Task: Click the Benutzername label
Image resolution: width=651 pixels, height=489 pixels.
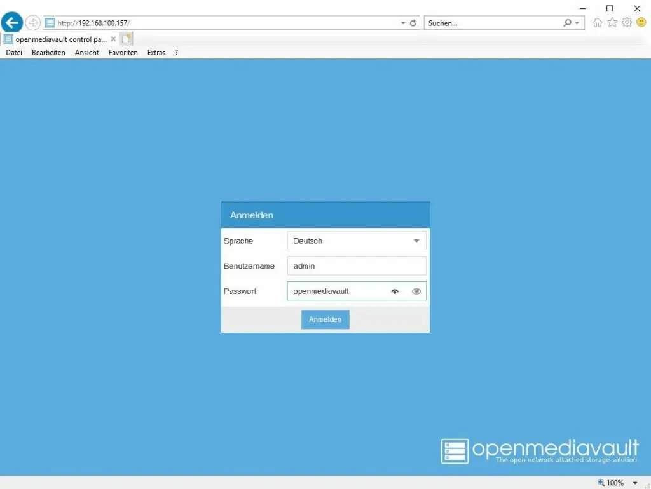Action: coord(249,266)
